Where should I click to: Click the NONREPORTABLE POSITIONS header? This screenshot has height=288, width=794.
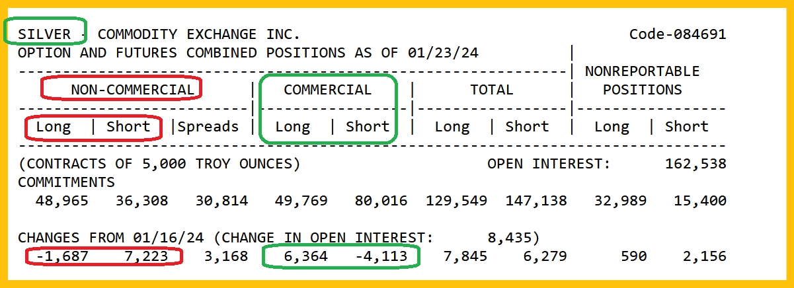642,80
